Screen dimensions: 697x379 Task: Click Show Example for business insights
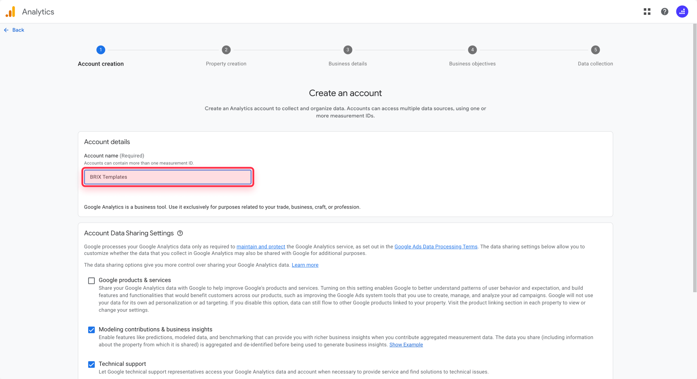(x=406, y=345)
